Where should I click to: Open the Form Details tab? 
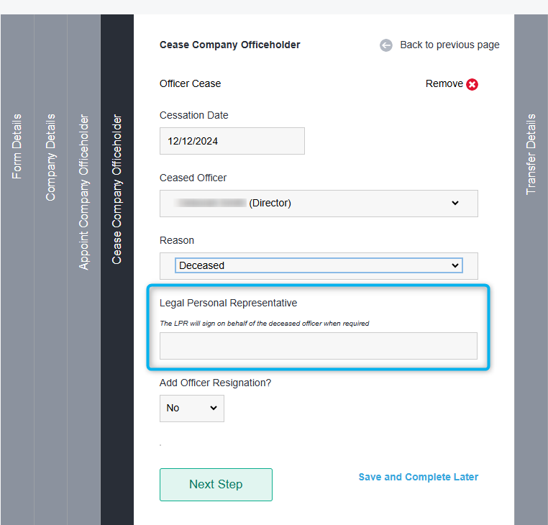coord(17,147)
